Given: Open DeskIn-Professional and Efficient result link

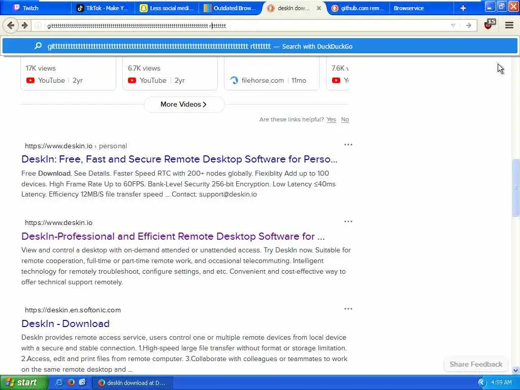Looking at the screenshot, I should tap(173, 237).
